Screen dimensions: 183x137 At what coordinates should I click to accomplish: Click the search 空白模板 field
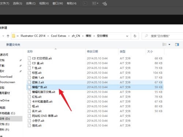click(x=163, y=36)
